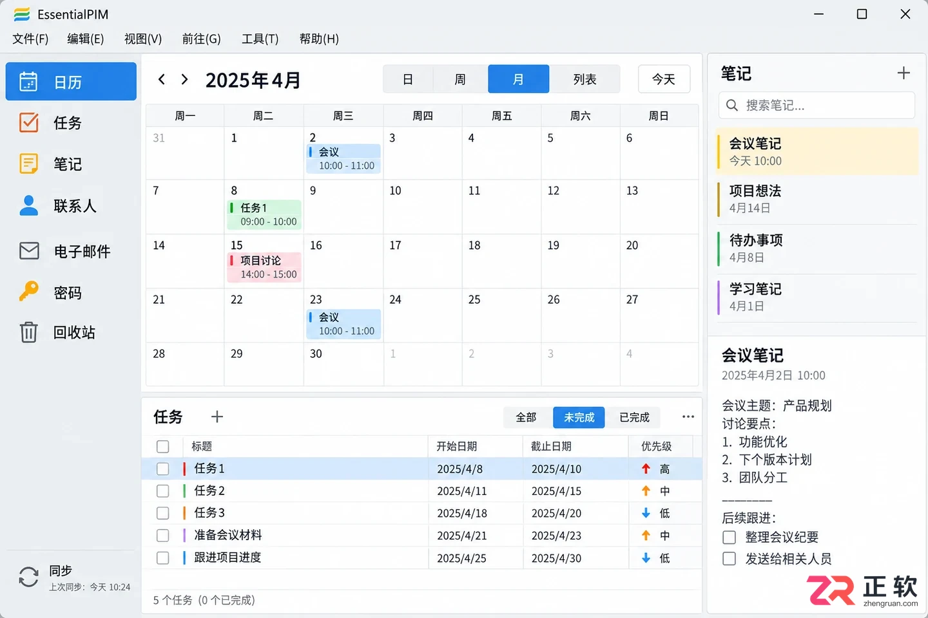Switch calendar to week (周) view
This screenshot has height=618, width=928.
(x=460, y=79)
